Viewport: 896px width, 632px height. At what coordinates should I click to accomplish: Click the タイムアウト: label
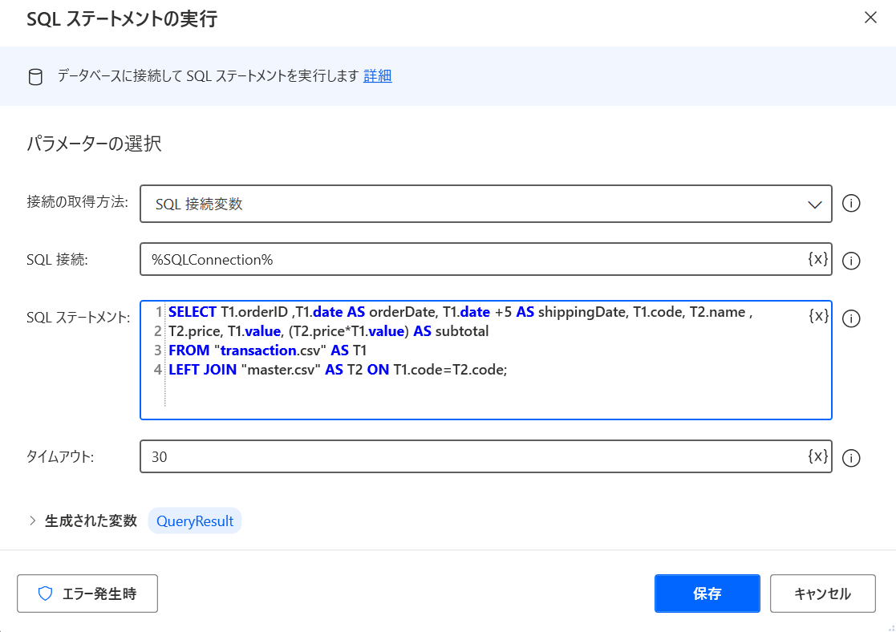(x=60, y=456)
